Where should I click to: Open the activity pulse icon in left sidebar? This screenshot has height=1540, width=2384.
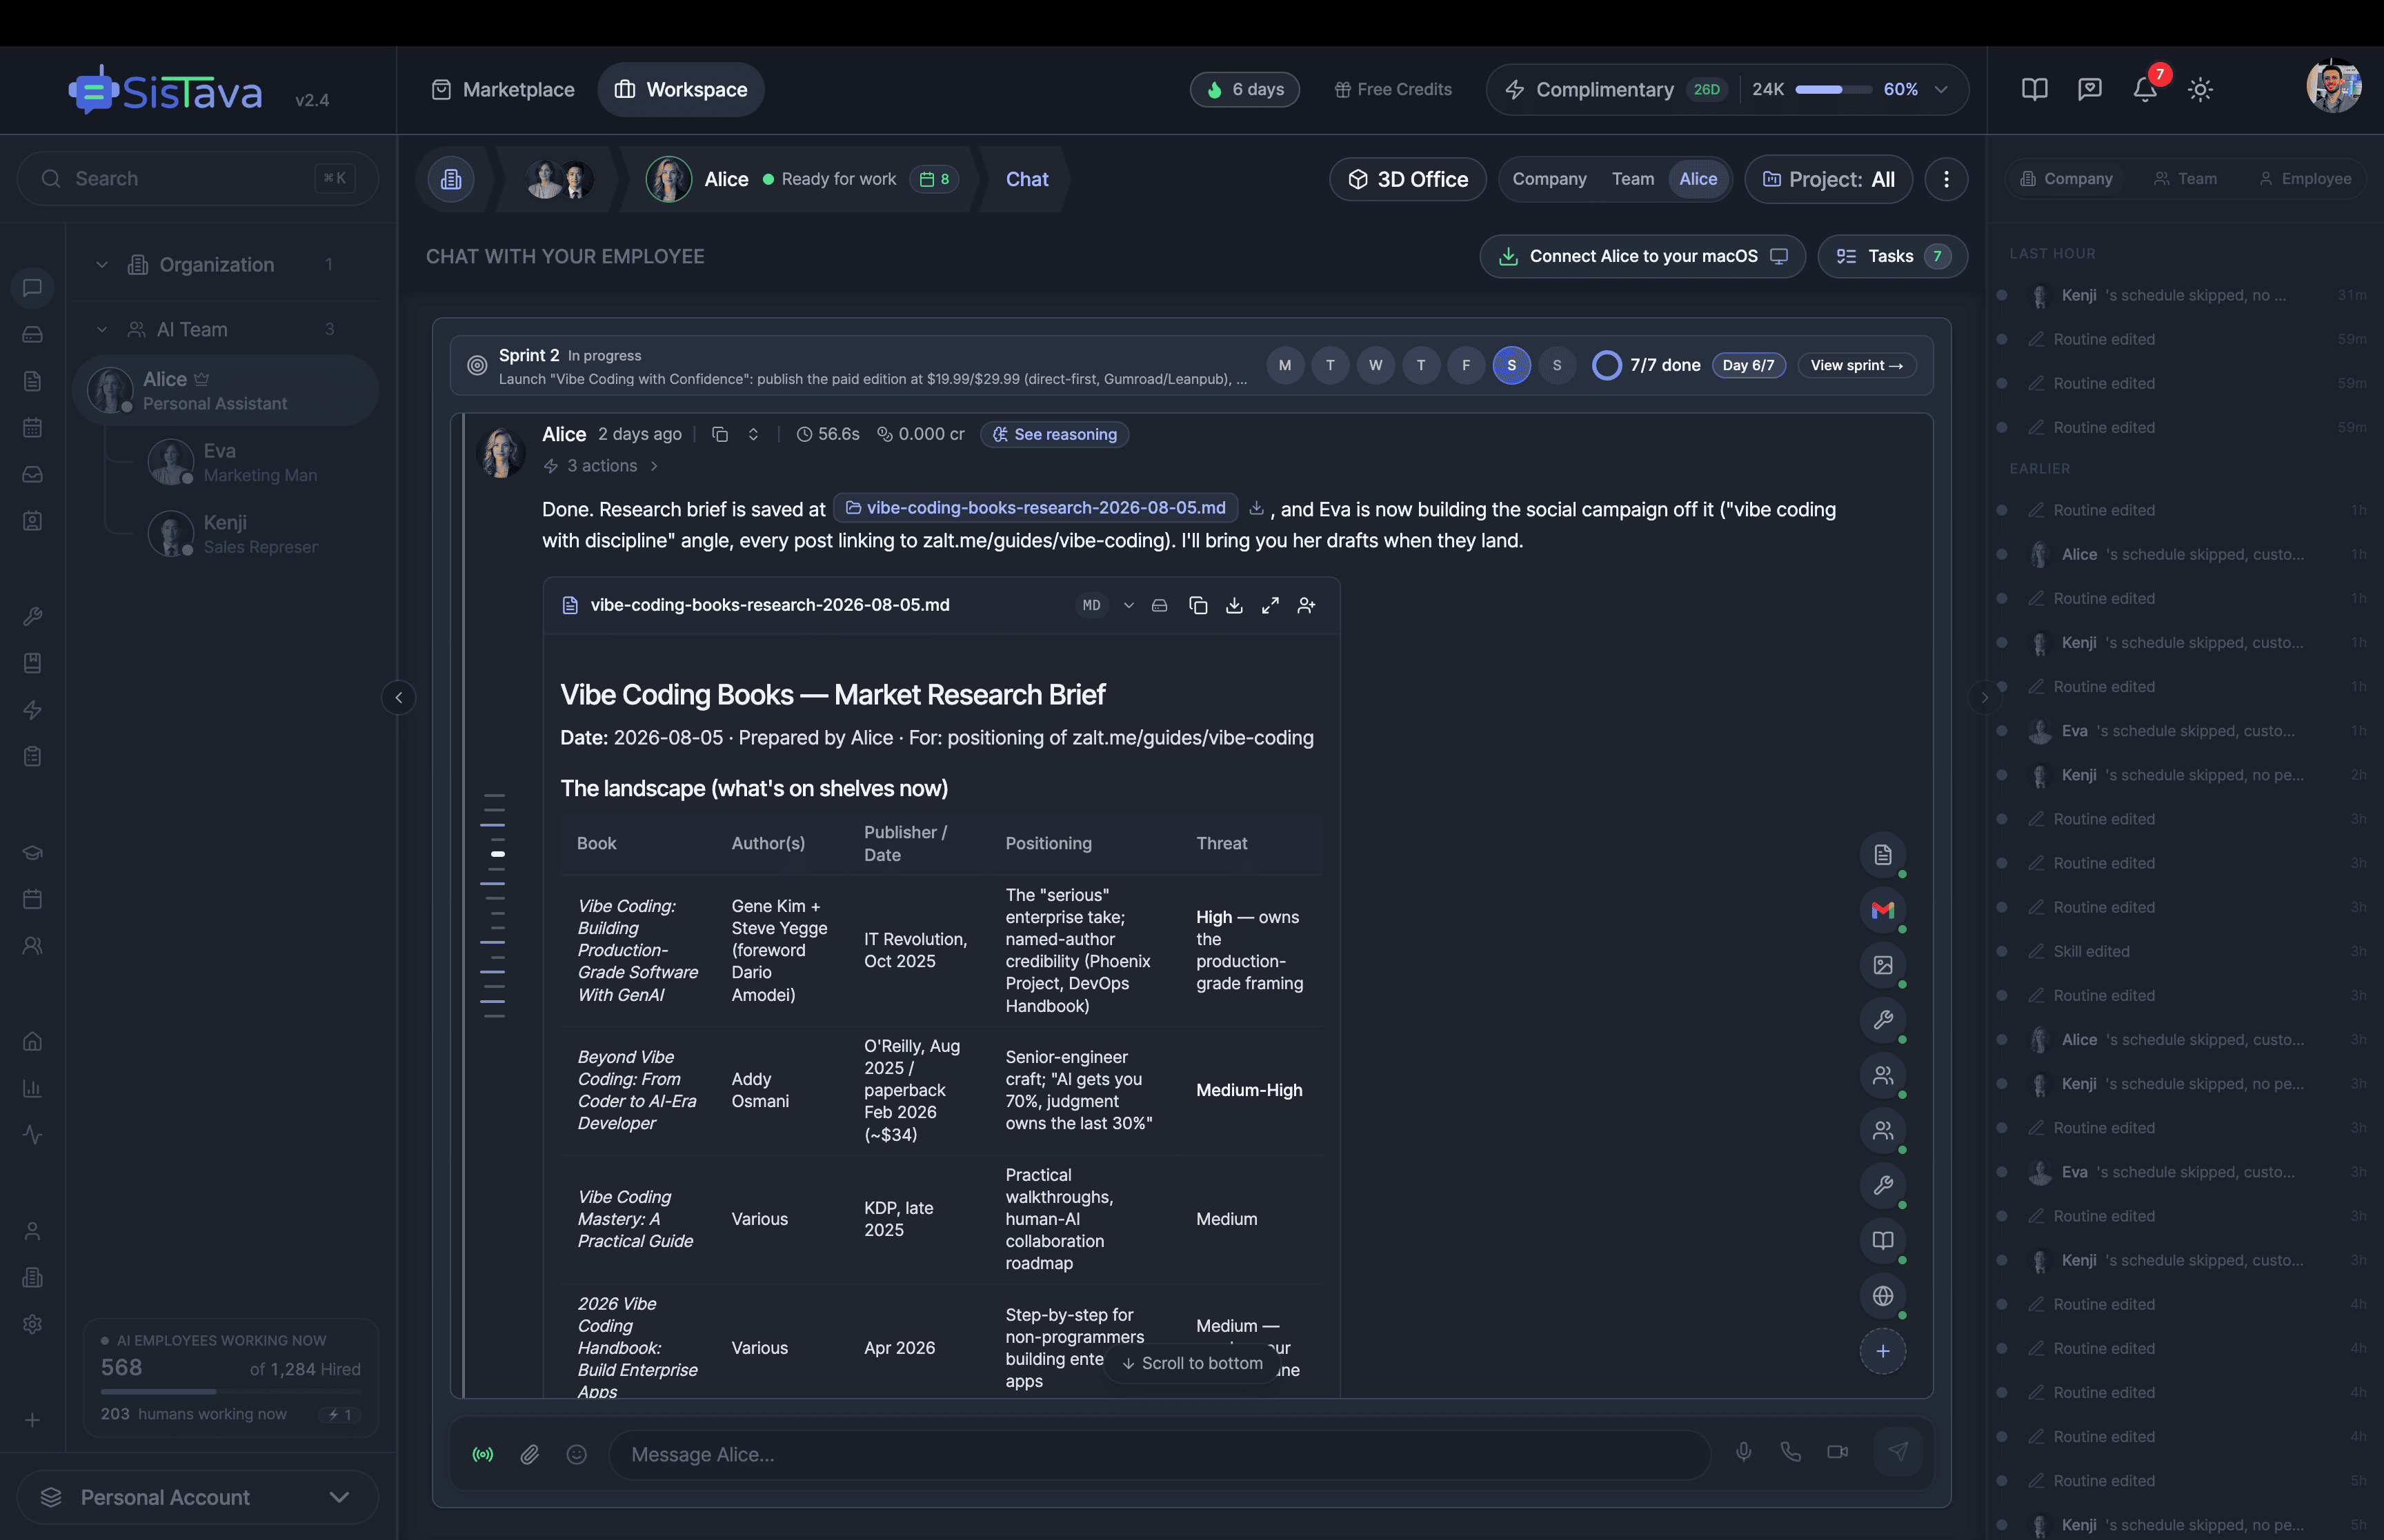click(x=32, y=1135)
